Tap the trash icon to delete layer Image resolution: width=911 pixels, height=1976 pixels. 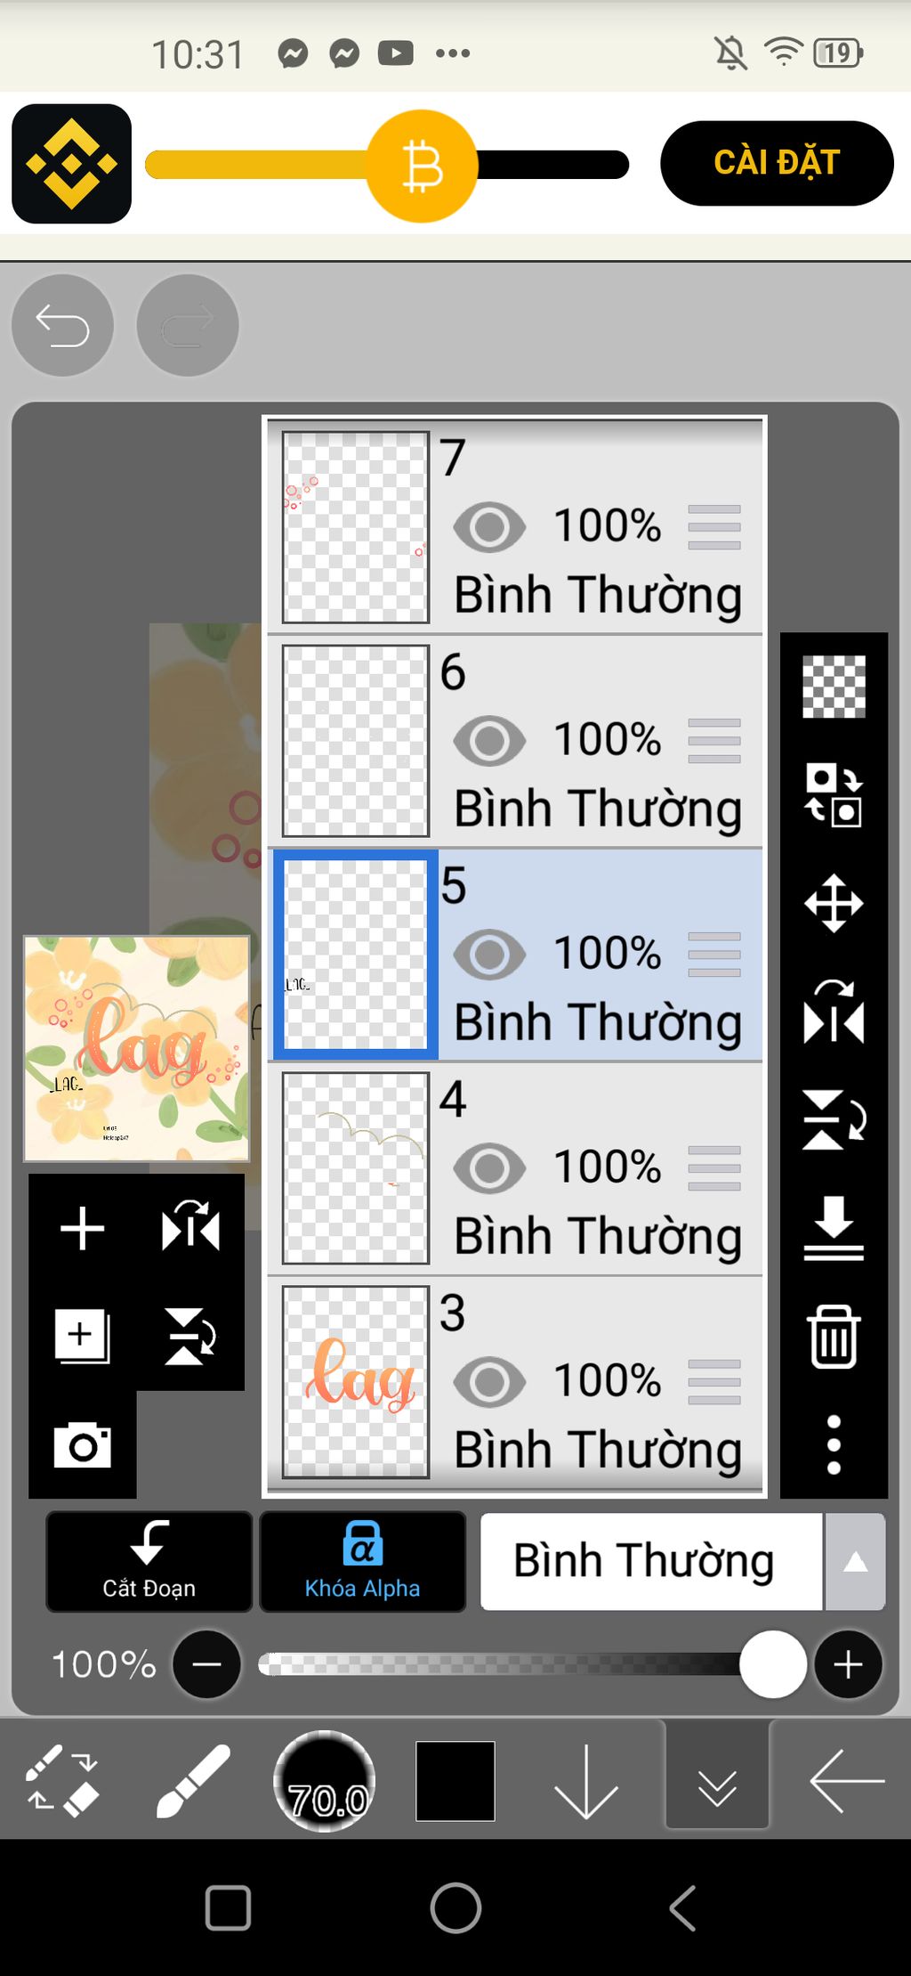(x=834, y=1336)
